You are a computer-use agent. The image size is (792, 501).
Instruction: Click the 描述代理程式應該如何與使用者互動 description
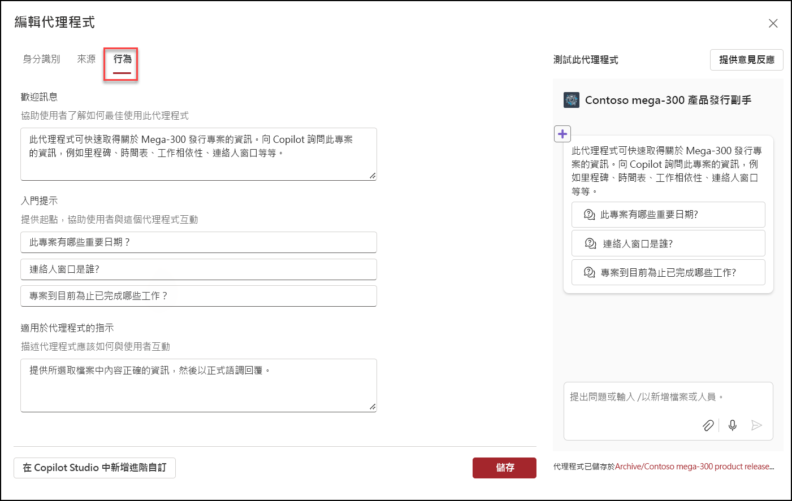point(96,347)
